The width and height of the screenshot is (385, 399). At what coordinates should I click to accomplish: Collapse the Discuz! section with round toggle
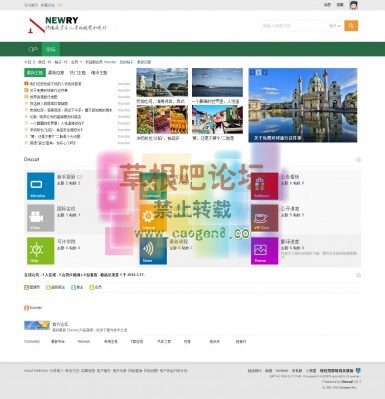point(358,160)
